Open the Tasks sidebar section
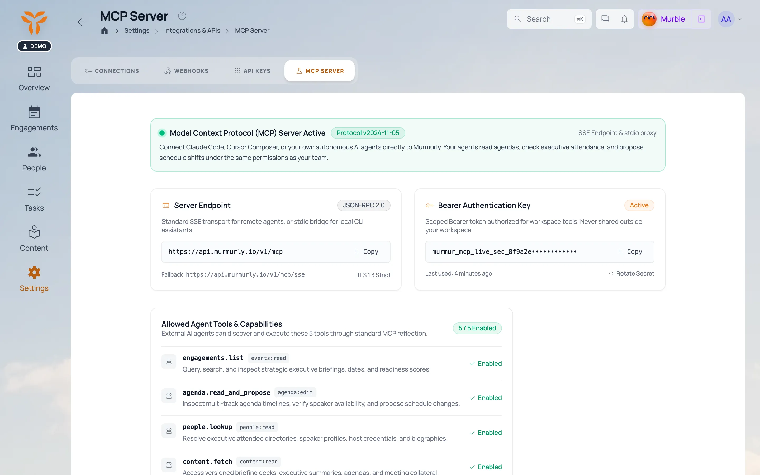This screenshot has height=475, width=760. point(34,199)
